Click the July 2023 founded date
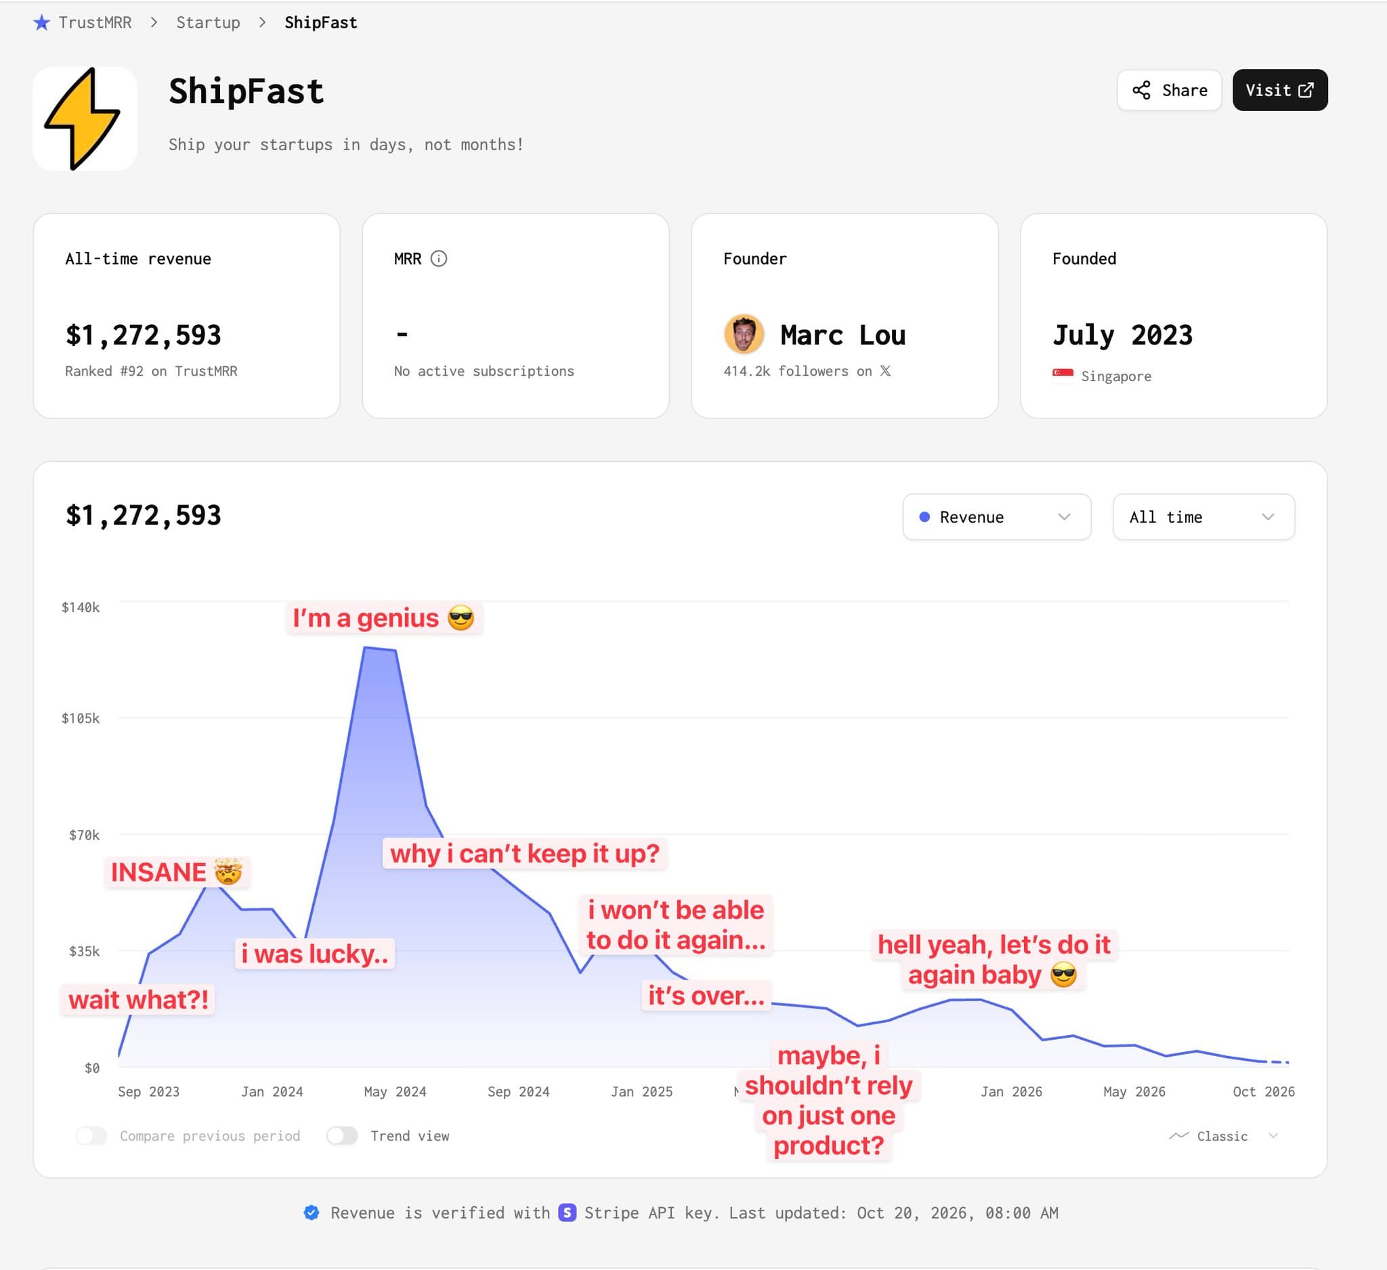The height and width of the screenshot is (1270, 1387). pos(1122,335)
